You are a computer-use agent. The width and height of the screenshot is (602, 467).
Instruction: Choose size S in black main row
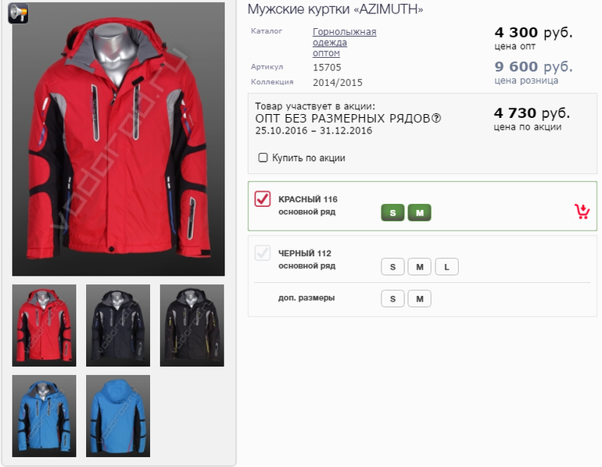click(392, 267)
